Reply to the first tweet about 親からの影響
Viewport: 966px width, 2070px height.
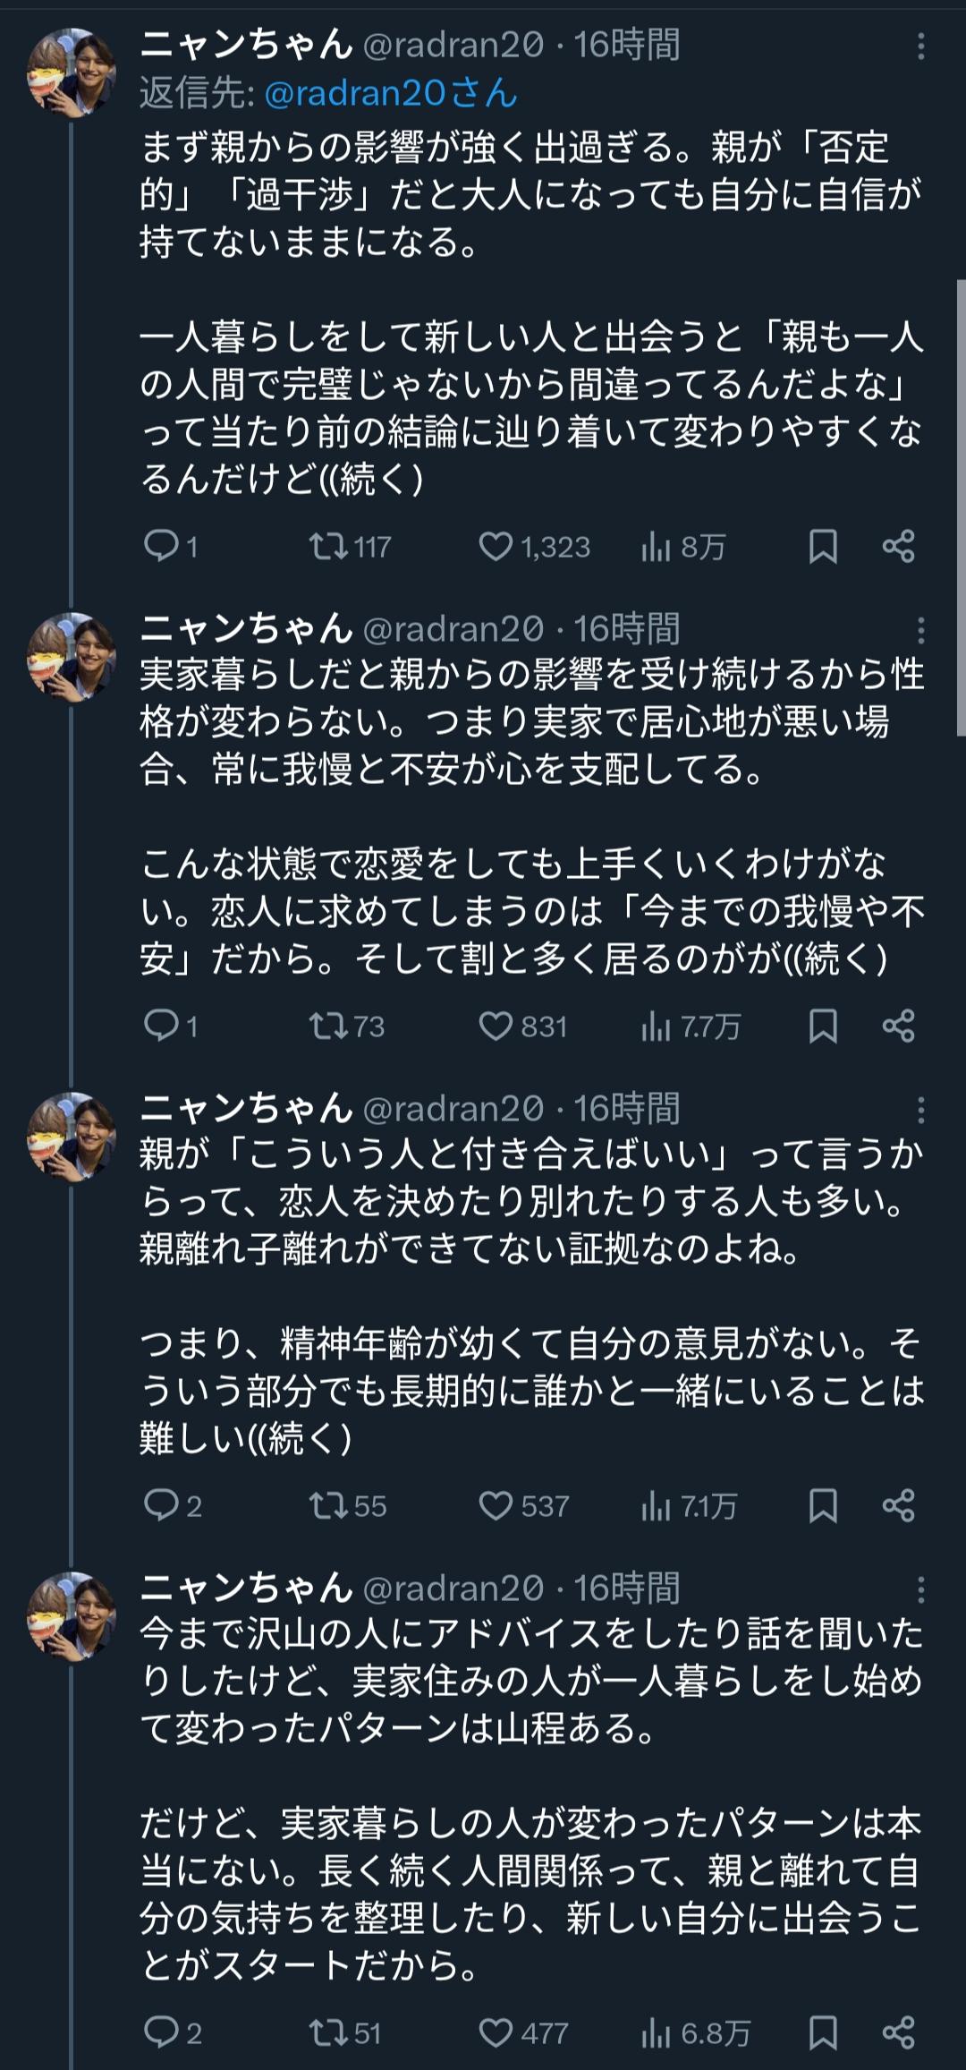(x=162, y=546)
